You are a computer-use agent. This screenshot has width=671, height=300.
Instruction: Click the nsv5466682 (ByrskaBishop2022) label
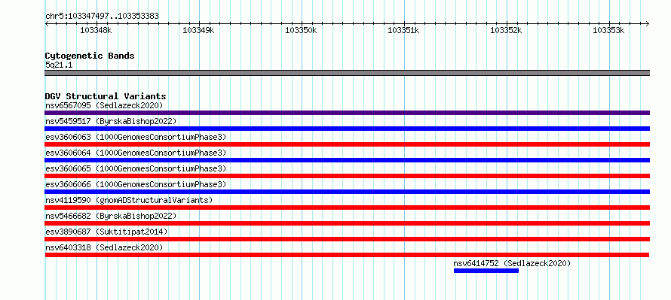tap(111, 216)
